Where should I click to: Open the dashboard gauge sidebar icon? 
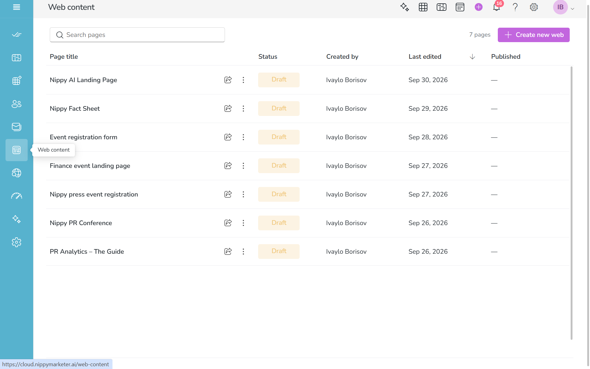[x=17, y=196]
